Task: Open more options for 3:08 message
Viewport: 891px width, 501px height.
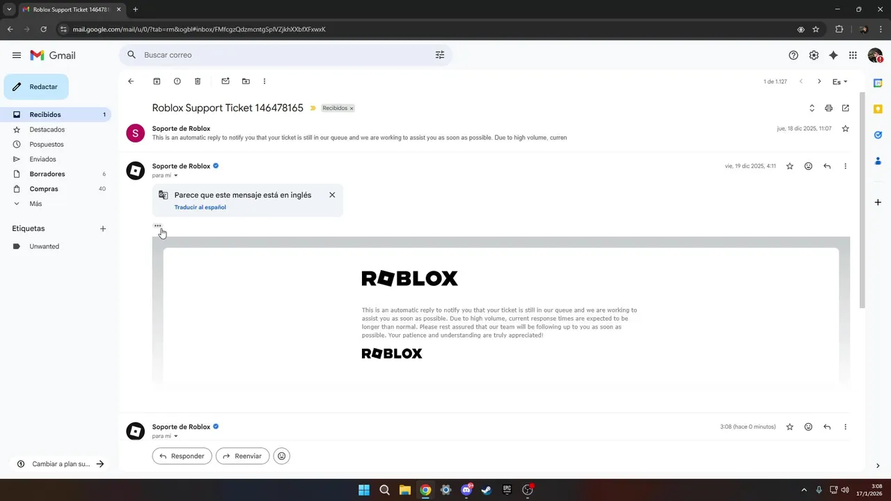Action: 846,427
